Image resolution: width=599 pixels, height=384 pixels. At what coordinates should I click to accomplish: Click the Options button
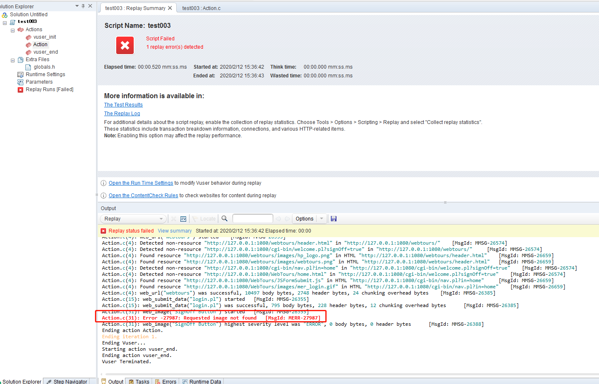(304, 219)
